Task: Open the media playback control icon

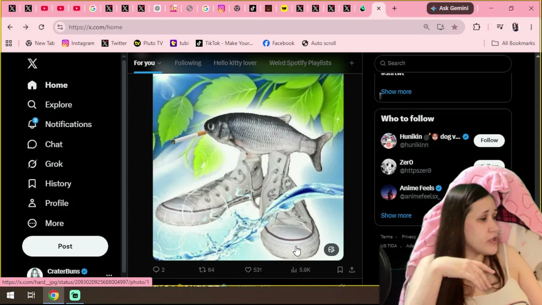Action: tap(500, 27)
